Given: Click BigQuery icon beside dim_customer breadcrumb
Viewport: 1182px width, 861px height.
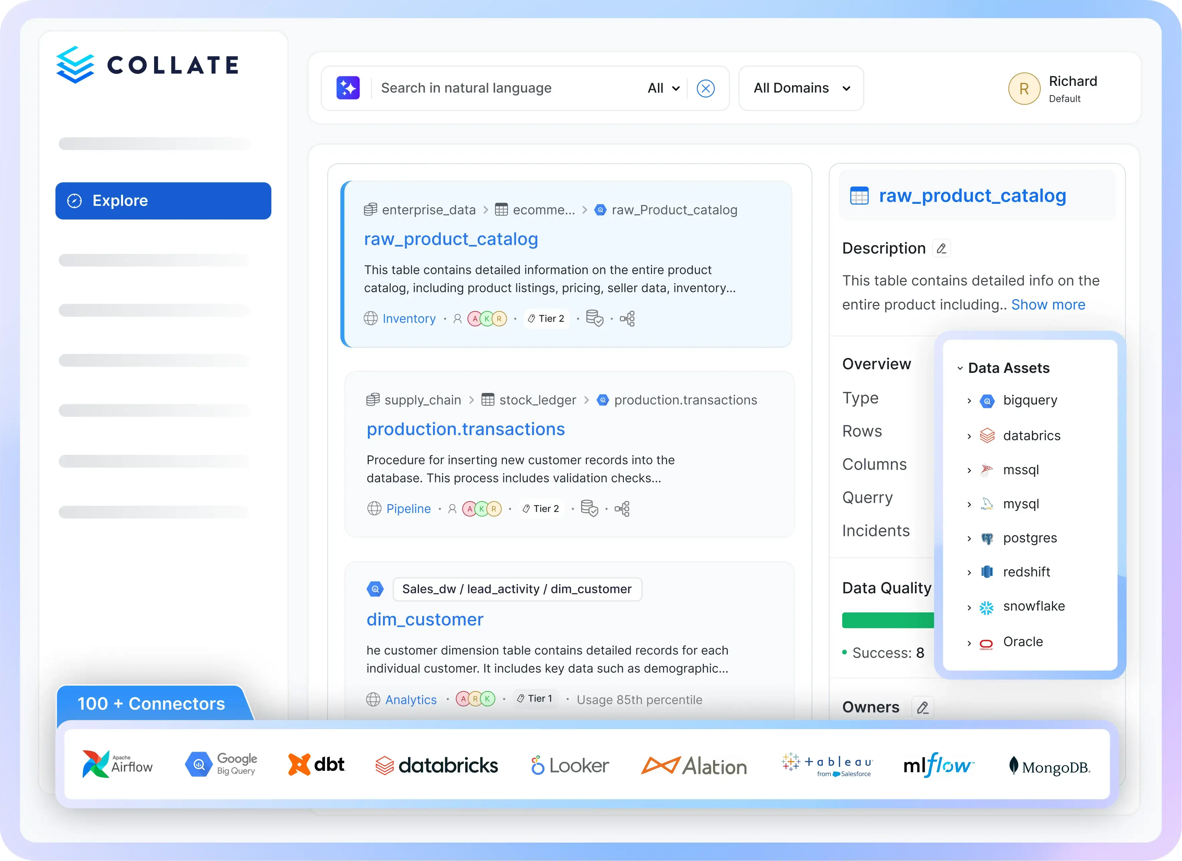Looking at the screenshot, I should point(375,589).
